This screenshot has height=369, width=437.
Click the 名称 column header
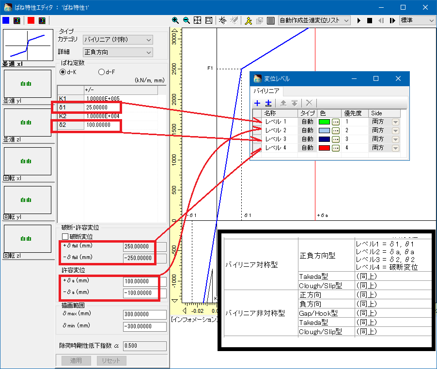coord(280,113)
